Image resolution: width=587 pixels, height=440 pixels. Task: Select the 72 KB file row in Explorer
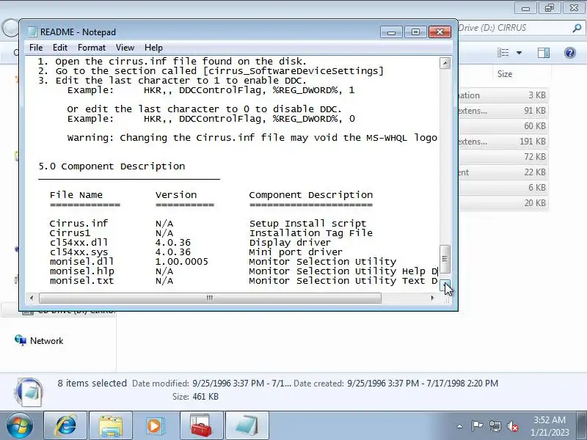coord(503,157)
